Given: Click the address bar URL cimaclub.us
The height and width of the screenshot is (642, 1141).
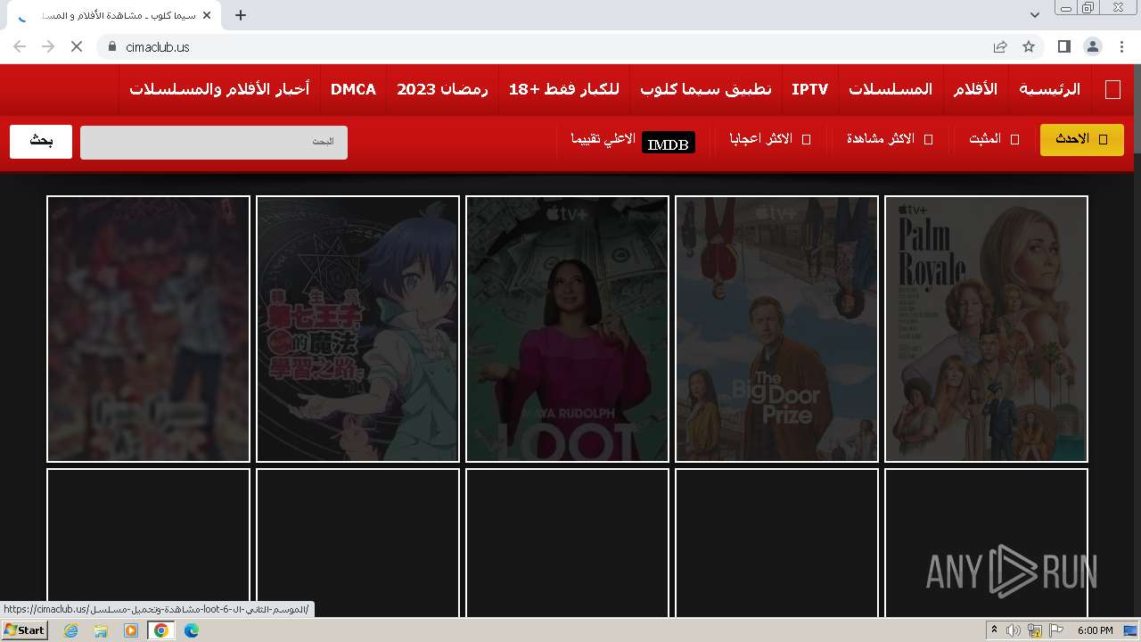Looking at the screenshot, I should [x=158, y=46].
